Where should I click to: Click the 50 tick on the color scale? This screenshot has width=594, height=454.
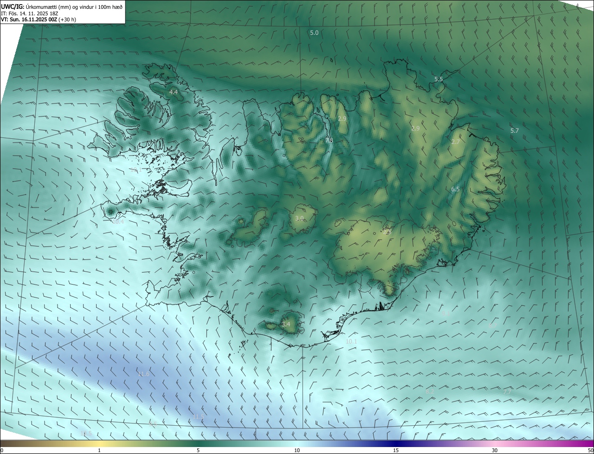click(x=590, y=450)
